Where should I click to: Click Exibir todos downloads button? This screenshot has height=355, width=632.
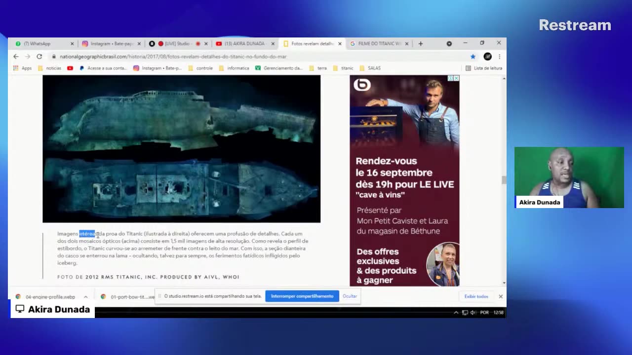[x=476, y=296]
